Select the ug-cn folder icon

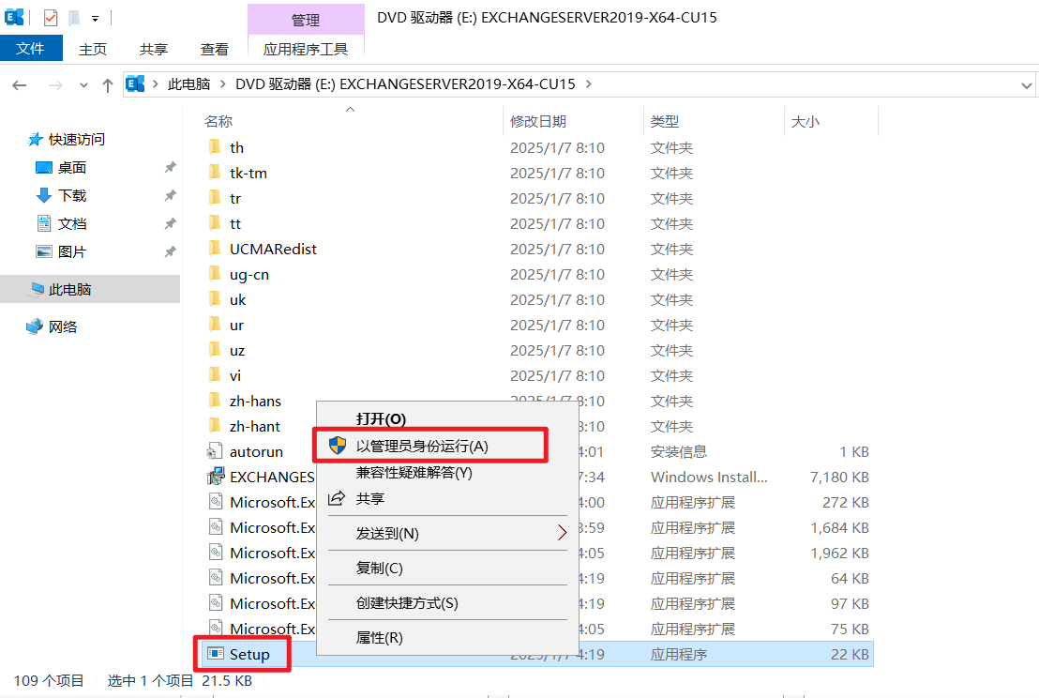[215, 274]
